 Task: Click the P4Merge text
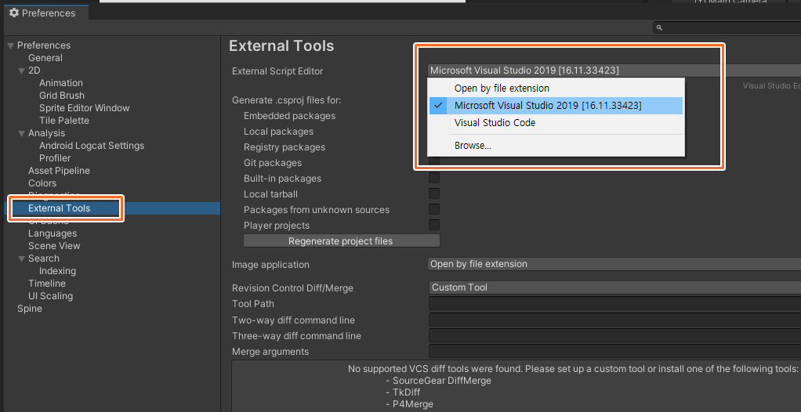tap(413, 404)
